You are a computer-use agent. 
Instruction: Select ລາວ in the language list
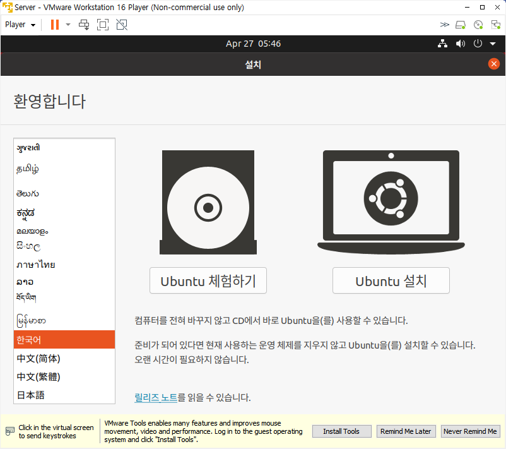(x=64, y=282)
